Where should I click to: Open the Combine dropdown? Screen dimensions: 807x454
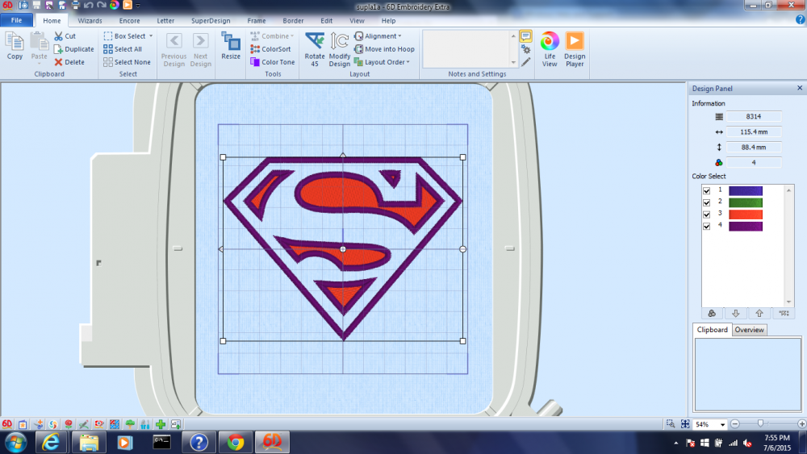(292, 36)
